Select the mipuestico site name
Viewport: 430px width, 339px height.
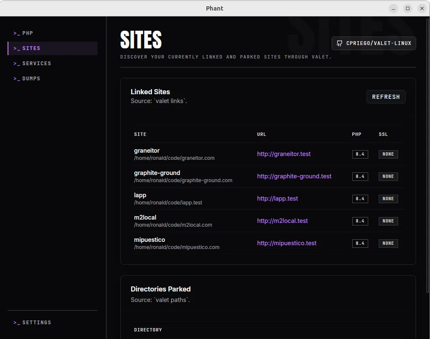150,240
